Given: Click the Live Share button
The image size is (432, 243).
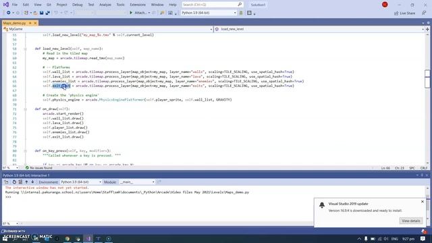Looking at the screenshot, I should [404, 13].
